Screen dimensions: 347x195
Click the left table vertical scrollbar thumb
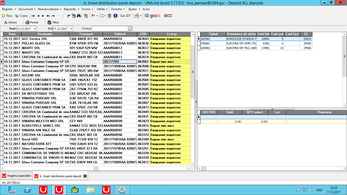[193, 72]
